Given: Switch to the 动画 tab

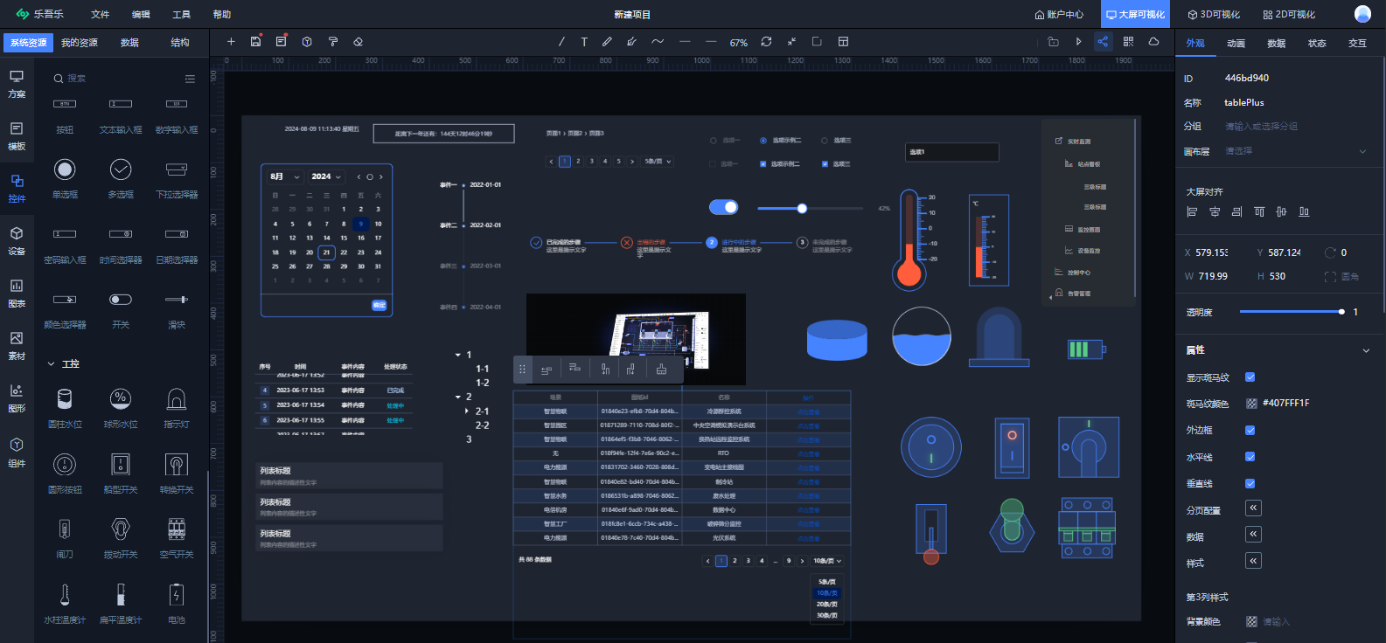Looking at the screenshot, I should (1236, 43).
